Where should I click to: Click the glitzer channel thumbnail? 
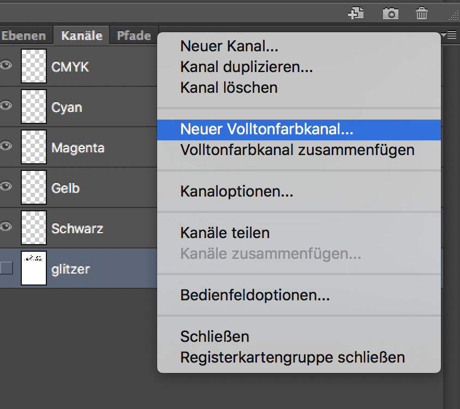(x=33, y=268)
